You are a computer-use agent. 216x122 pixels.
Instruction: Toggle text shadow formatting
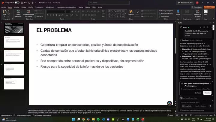pyautogui.click(x=56, y=15)
